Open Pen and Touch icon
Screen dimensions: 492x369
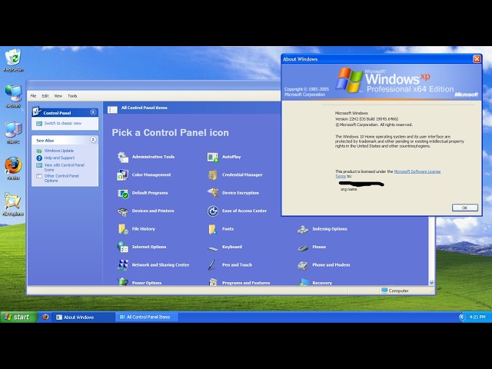[x=212, y=264]
